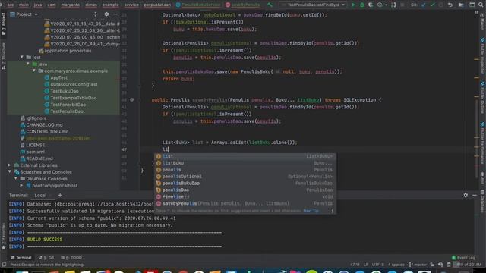This screenshot has width=486, height=273.
Task: Click PenulisBukuService breadcrumb
Action: click(198, 5)
